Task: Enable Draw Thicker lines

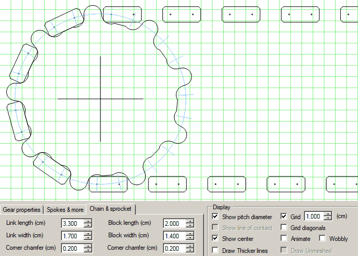Action: [x=215, y=250]
